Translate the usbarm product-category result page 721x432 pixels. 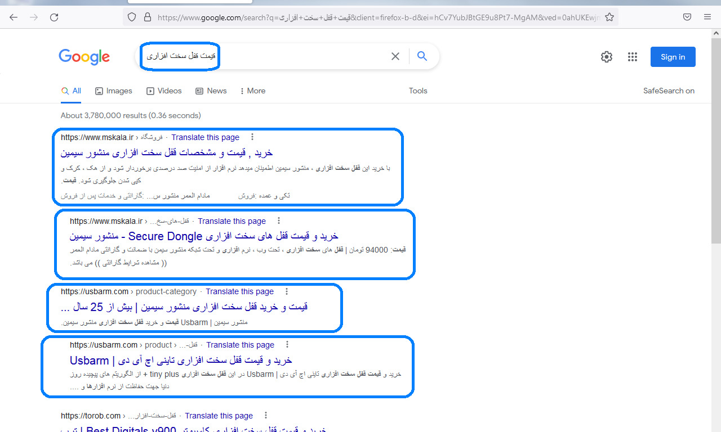pyautogui.click(x=240, y=291)
